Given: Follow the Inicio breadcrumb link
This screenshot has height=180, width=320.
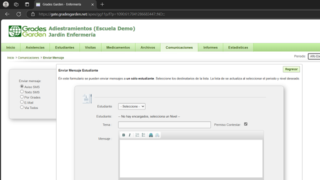Looking at the screenshot, I should pyautogui.click(x=10, y=58).
